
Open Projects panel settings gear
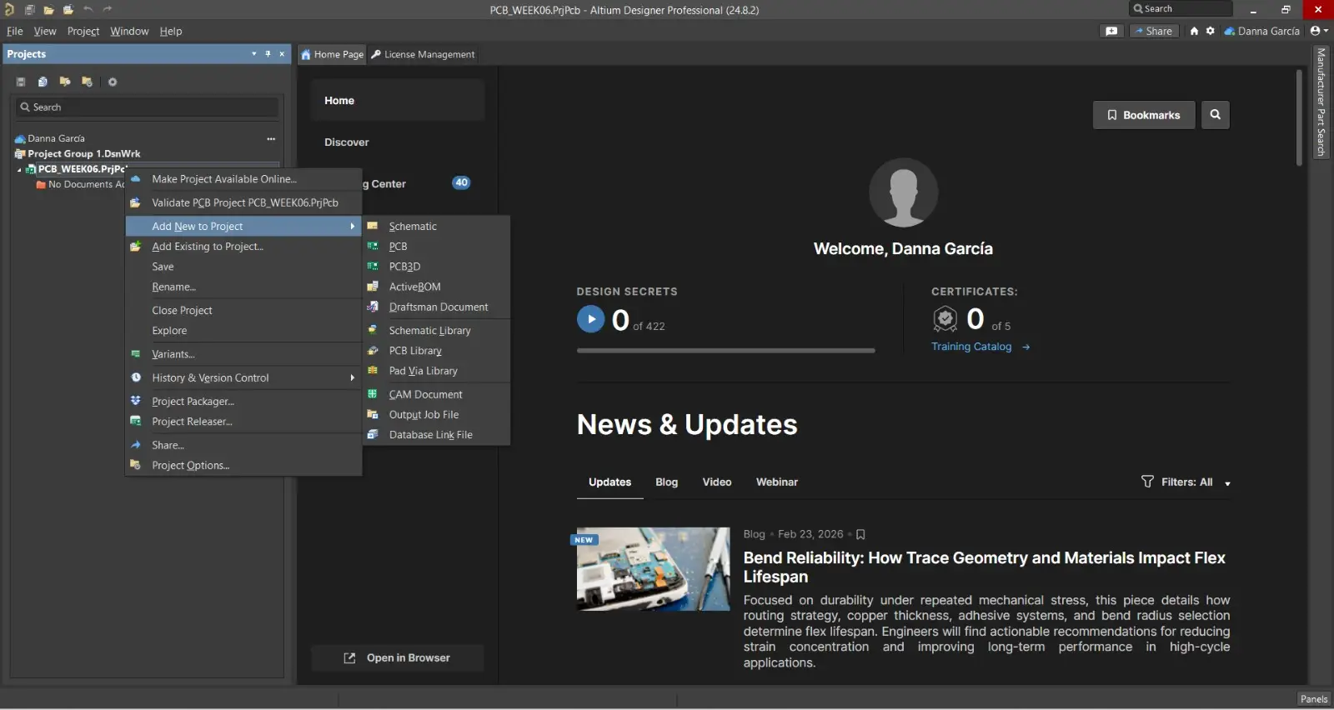point(113,82)
